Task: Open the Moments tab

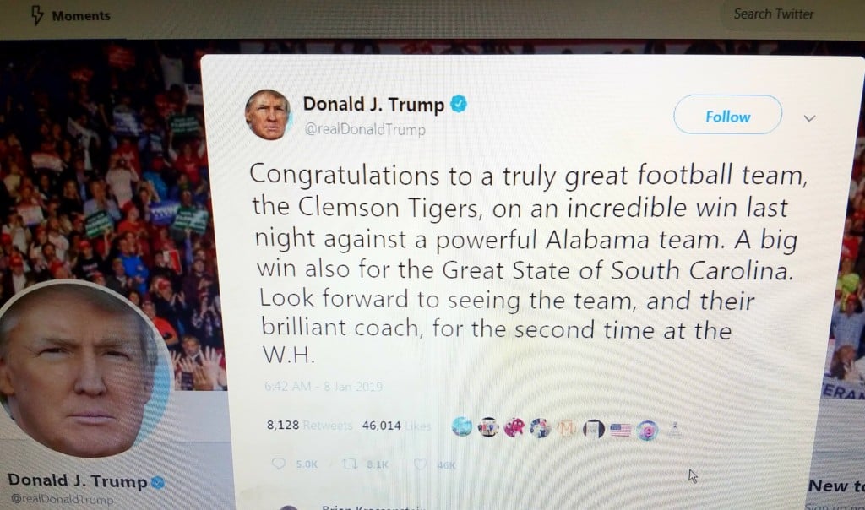Action: pos(71,15)
